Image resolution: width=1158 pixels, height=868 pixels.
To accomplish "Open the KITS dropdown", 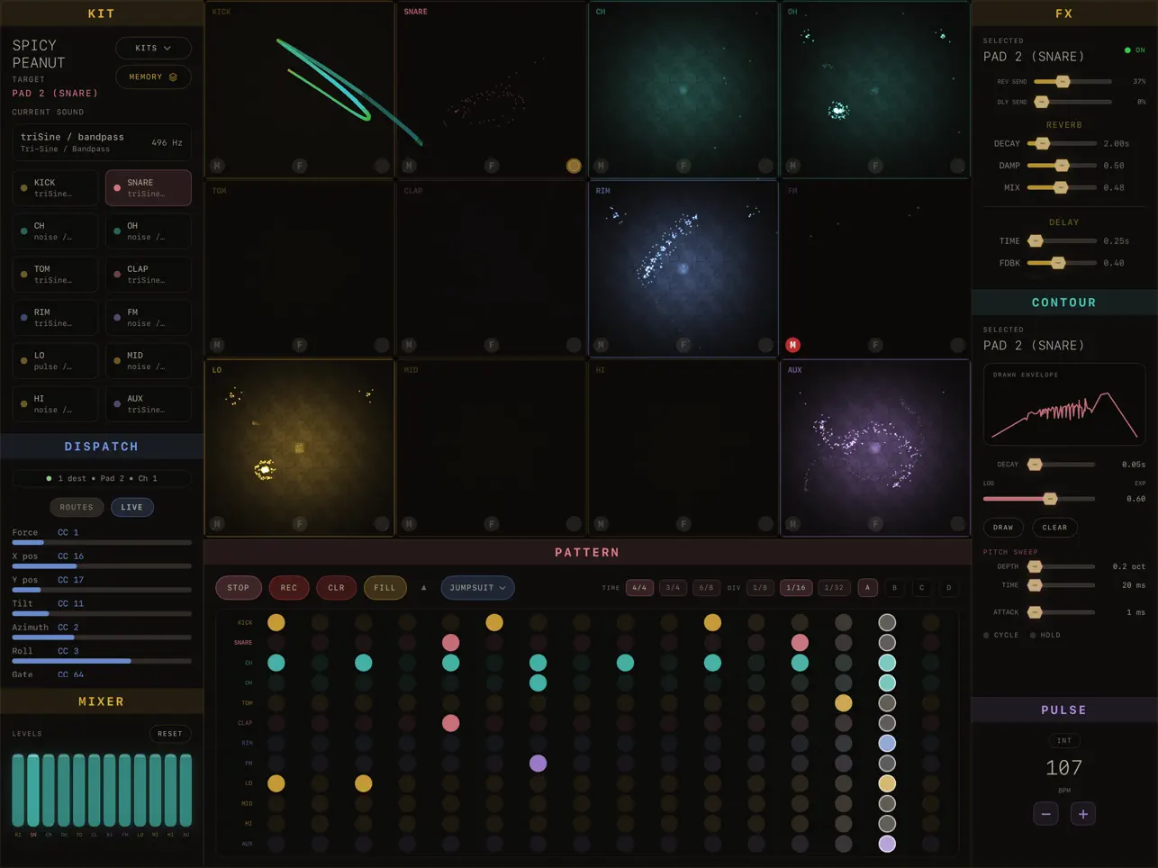I will (x=153, y=48).
